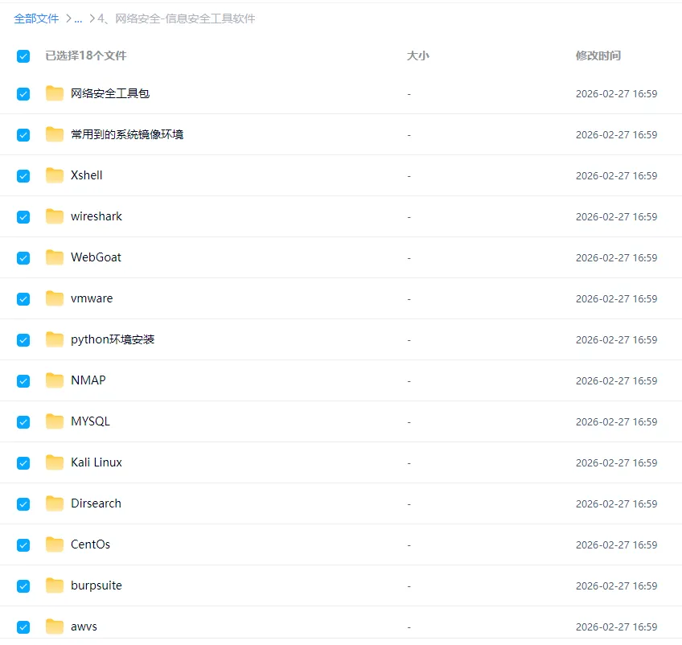Click the modified time of NMAP row
The image size is (682, 645).
[616, 381]
